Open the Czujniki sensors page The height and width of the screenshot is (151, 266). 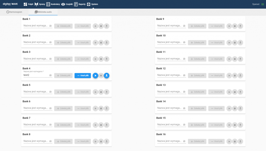coord(67,4)
